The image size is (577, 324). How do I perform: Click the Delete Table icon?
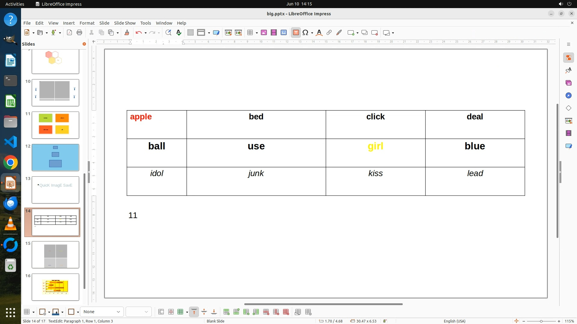pos(286,312)
